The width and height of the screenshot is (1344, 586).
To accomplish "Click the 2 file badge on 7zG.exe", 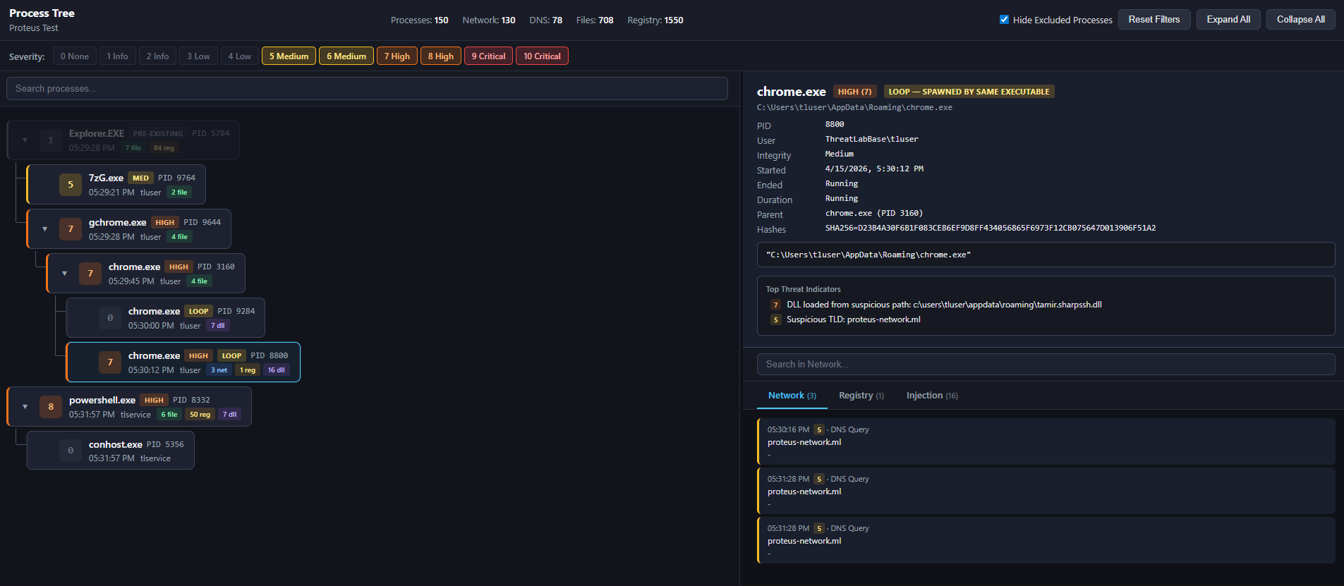I will pyautogui.click(x=179, y=193).
